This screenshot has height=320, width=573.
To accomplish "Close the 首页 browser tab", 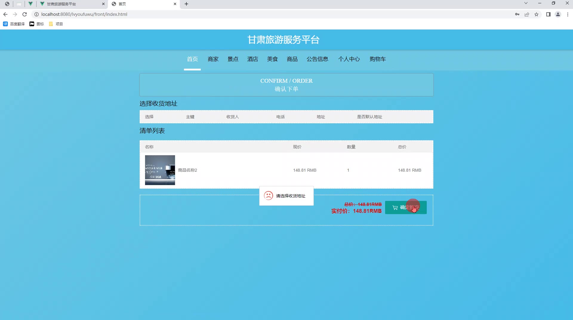I will [x=175, y=4].
